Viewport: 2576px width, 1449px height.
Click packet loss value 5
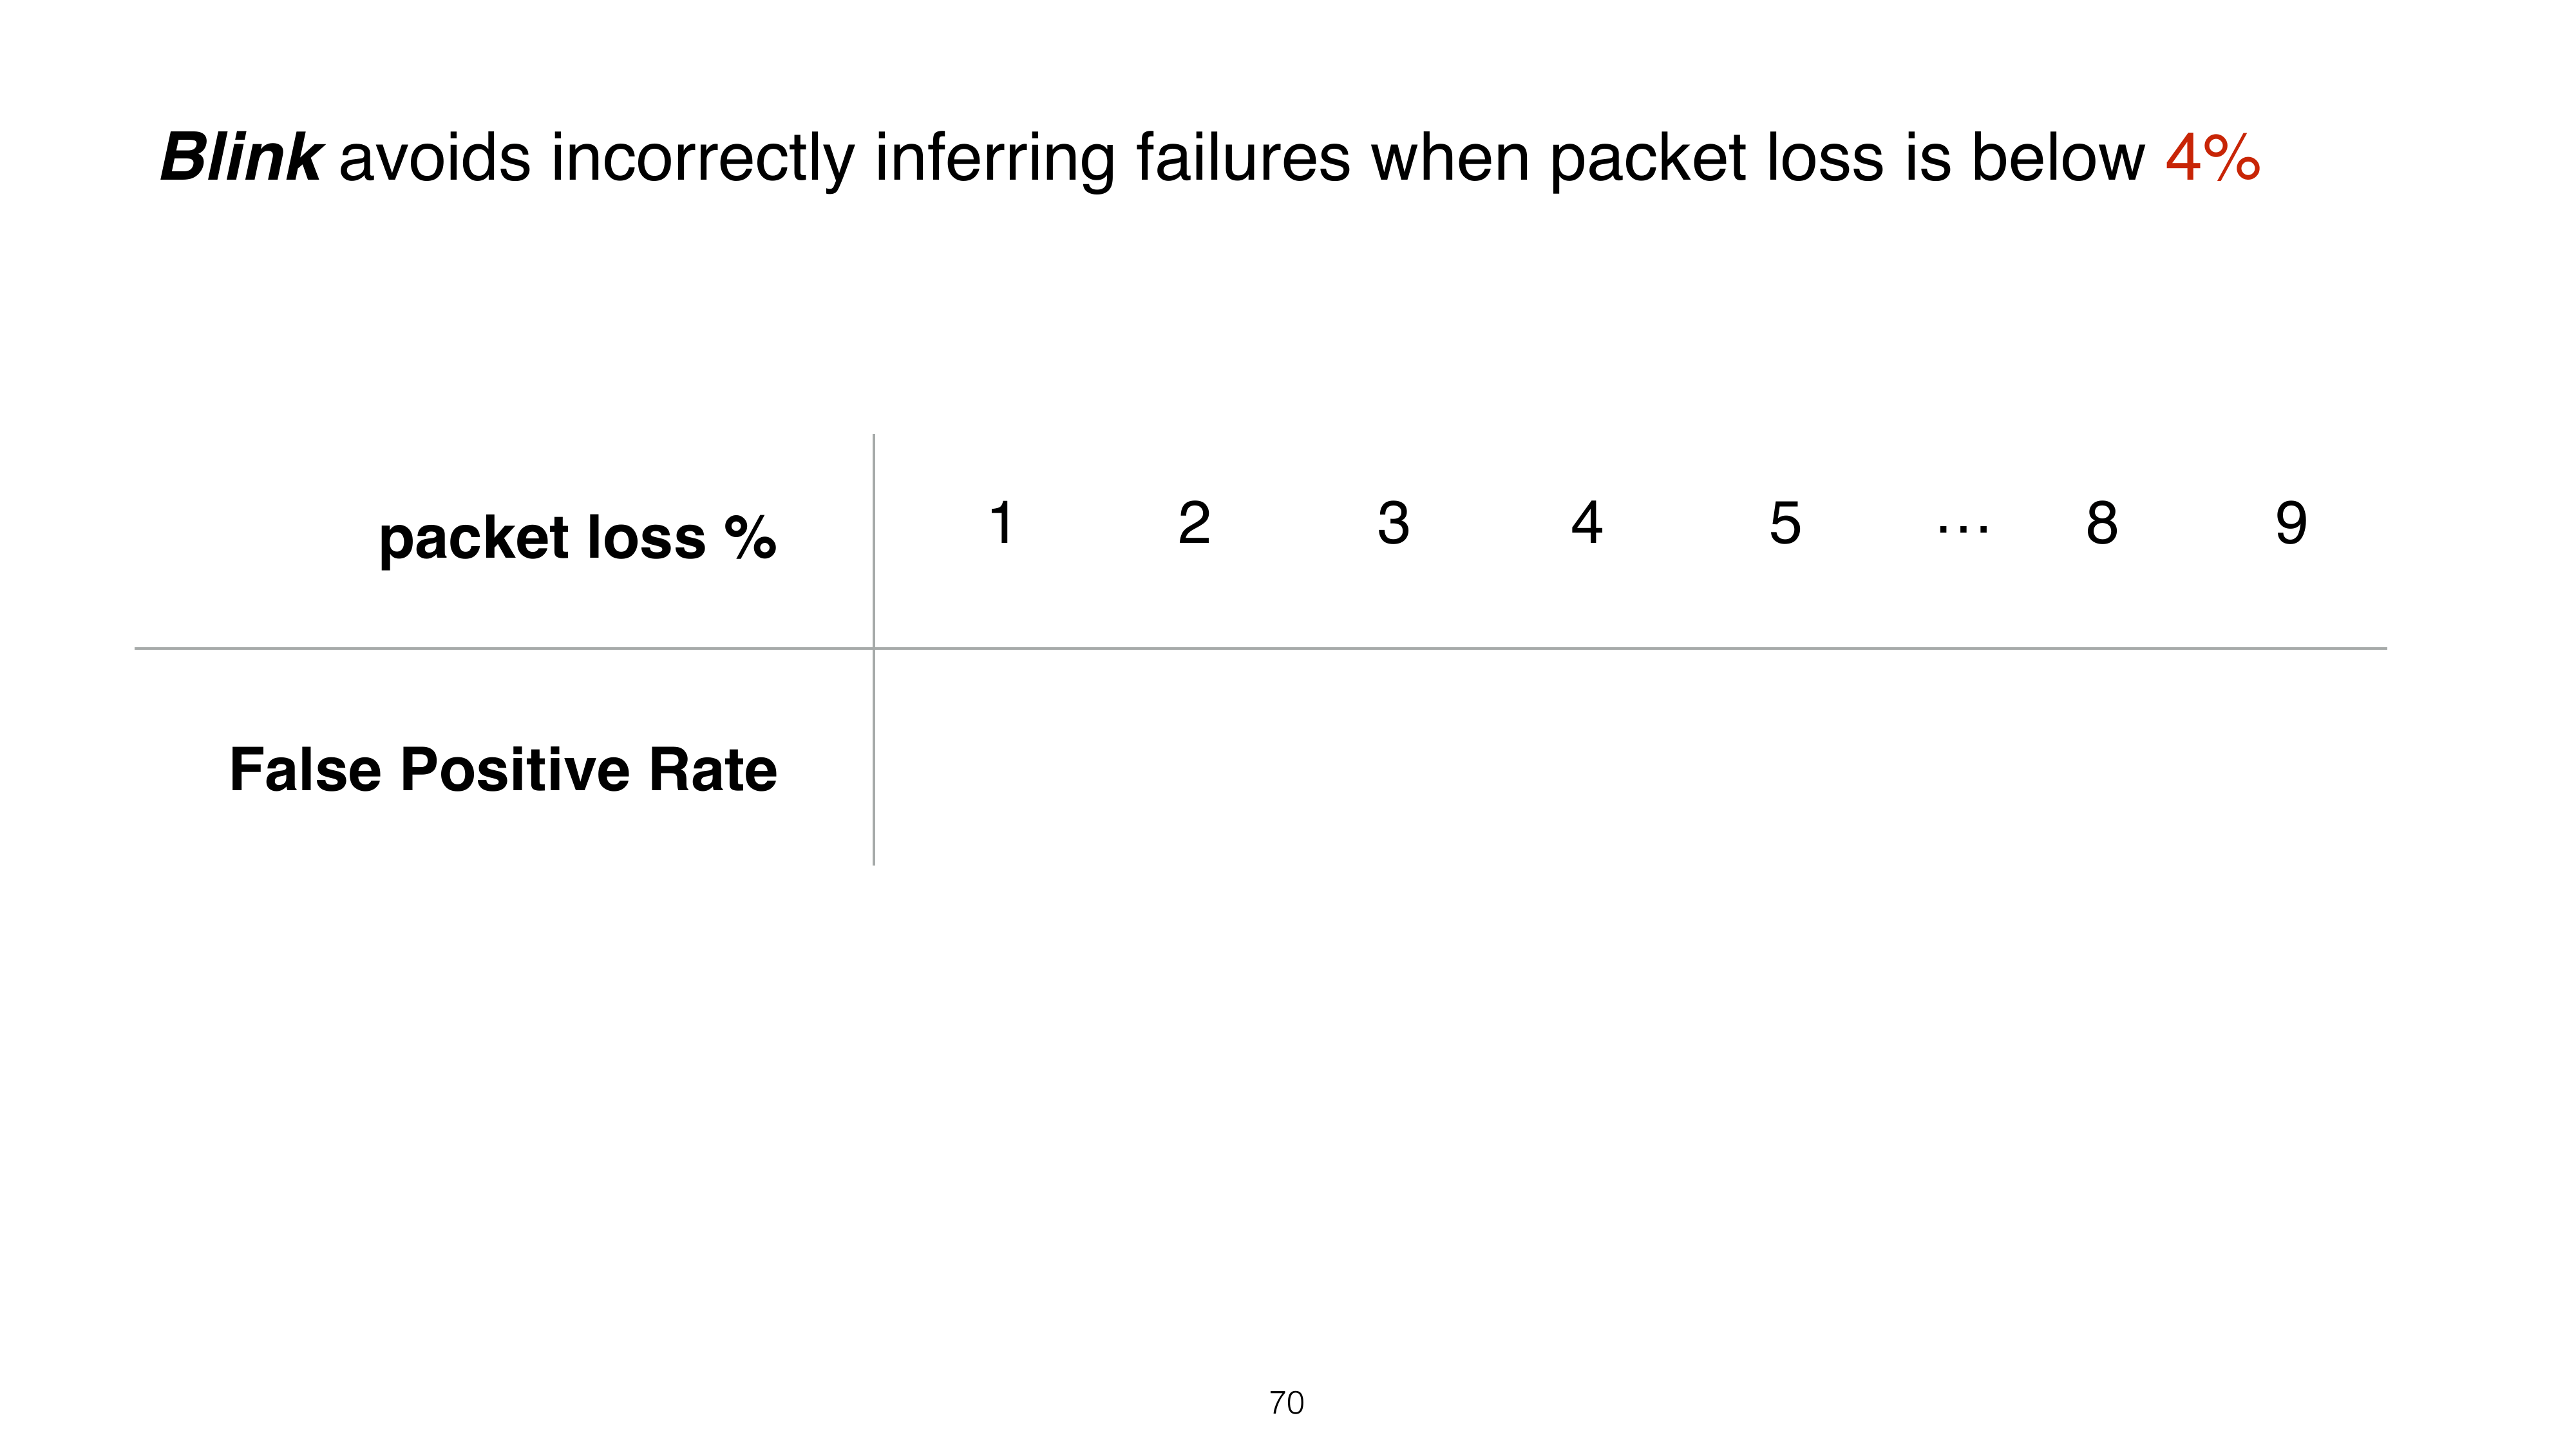(1785, 523)
